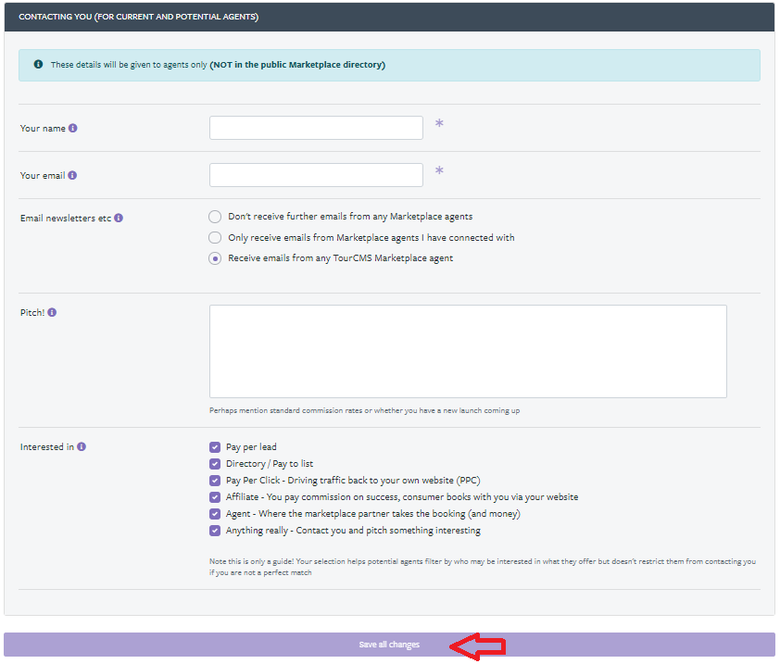Open the Email newsletters etc info icon
The width and height of the screenshot is (780, 664).
[x=119, y=218]
